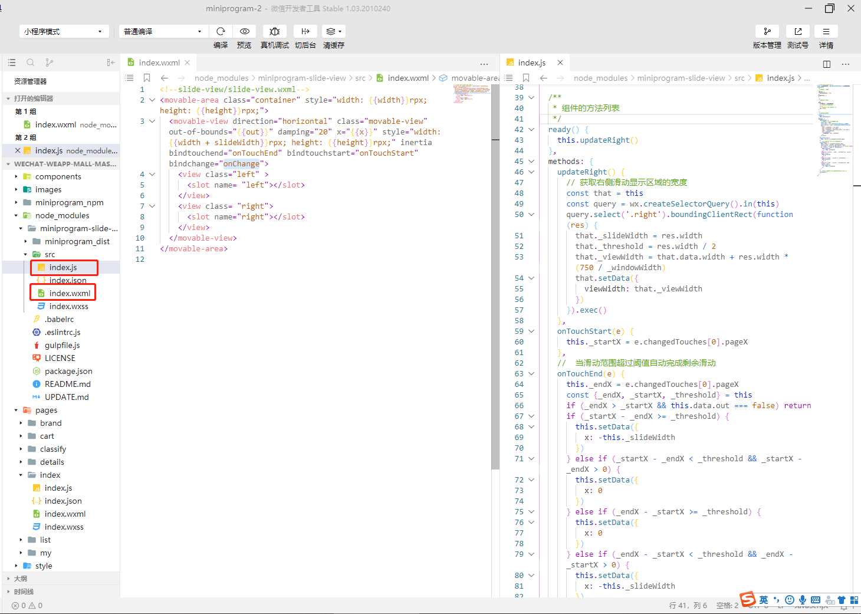Show the outline list icon in sidebar
861x614 pixels.
tap(12, 63)
